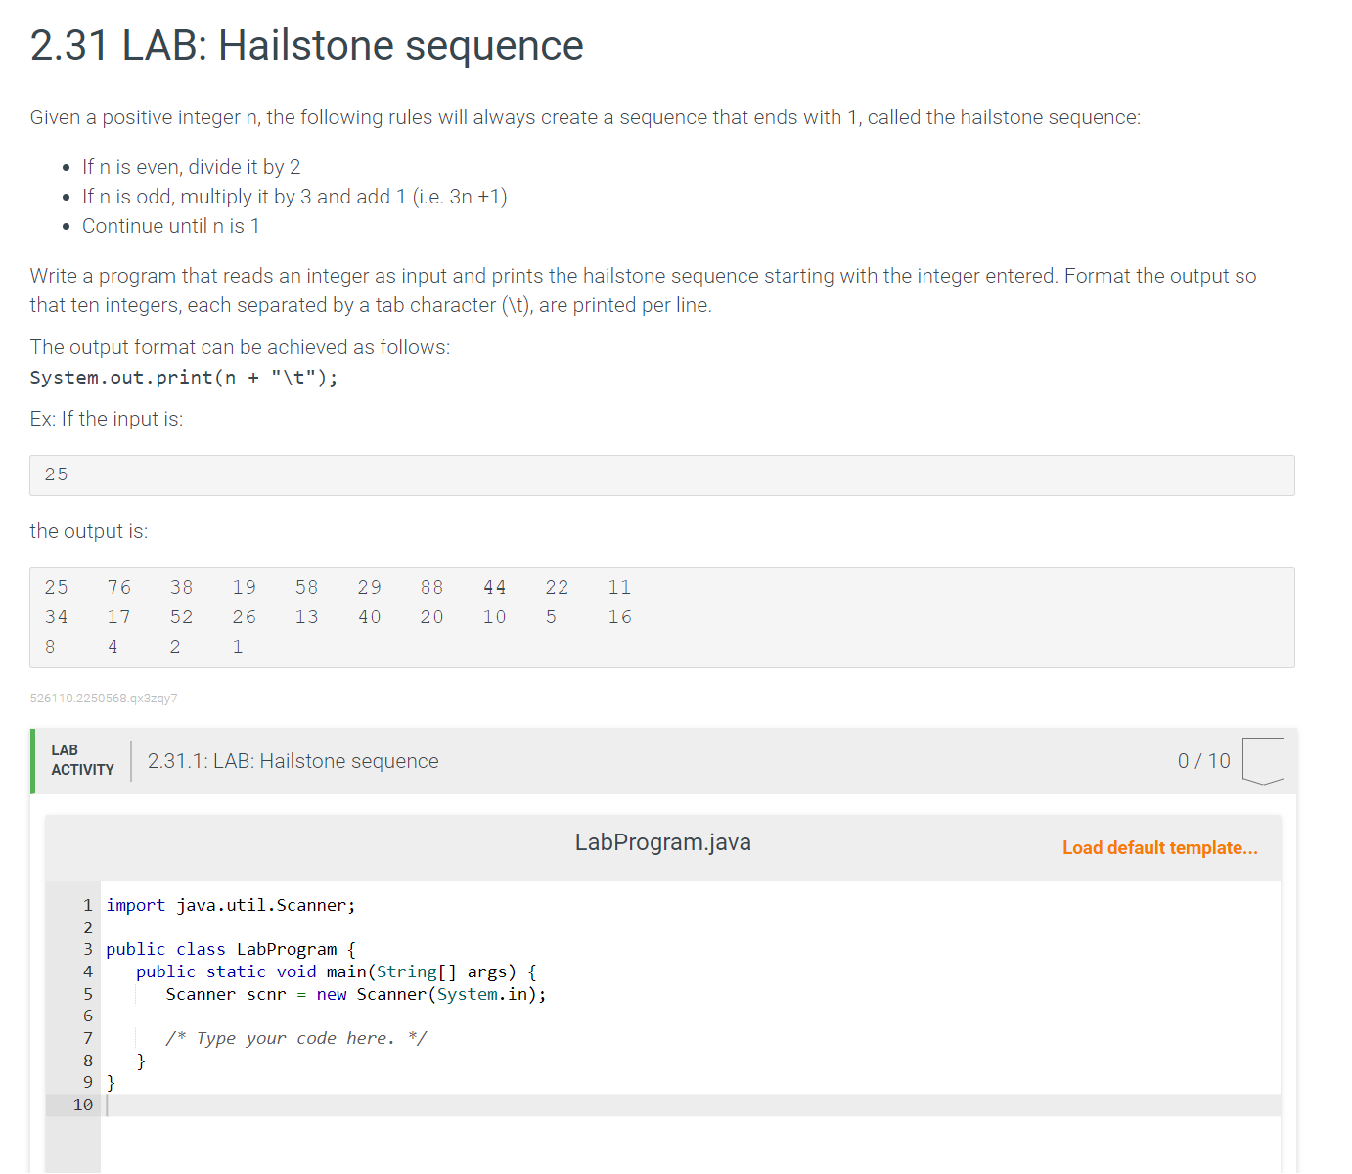Click the highlighted active line in the editor
1352x1174 pixels.
pyautogui.click(x=391, y=1105)
